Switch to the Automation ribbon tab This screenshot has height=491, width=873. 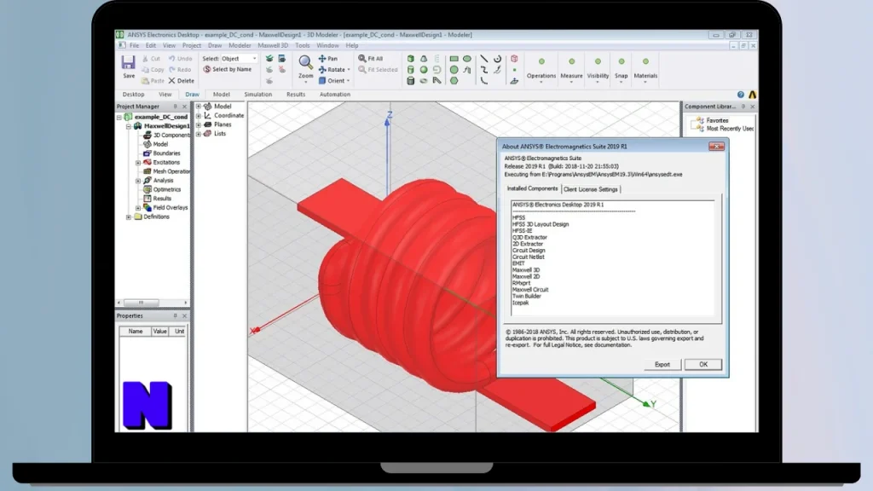point(334,95)
